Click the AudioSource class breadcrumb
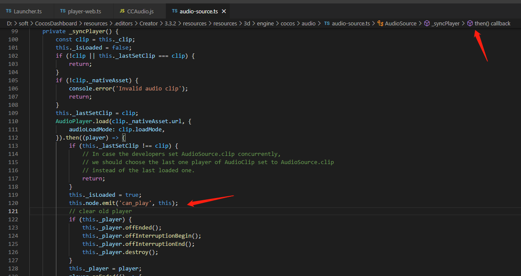 pyautogui.click(x=401, y=23)
